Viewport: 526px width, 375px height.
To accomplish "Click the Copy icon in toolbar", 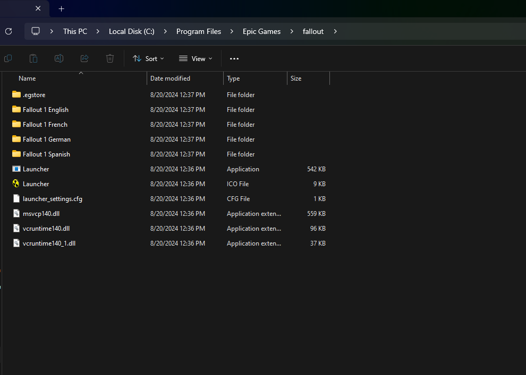I will point(8,58).
